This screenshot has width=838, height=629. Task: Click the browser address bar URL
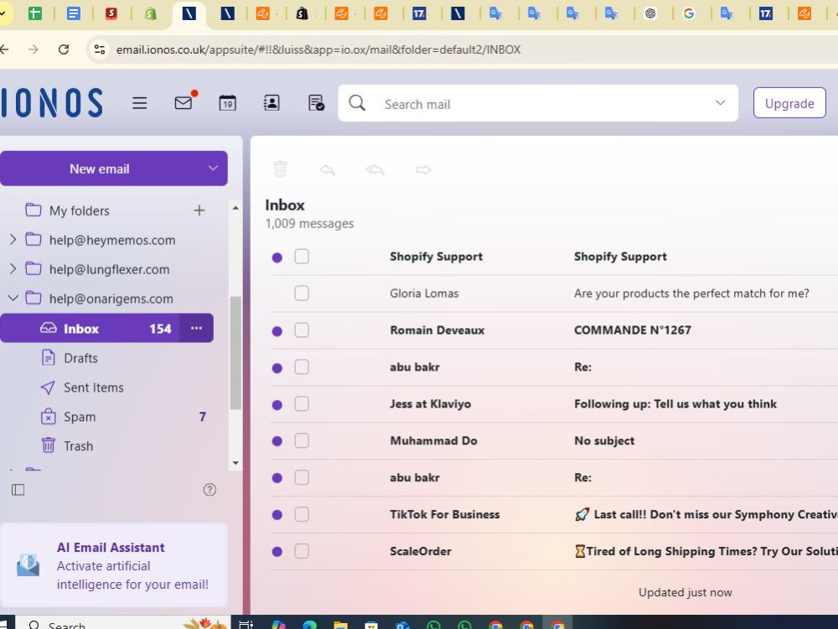point(318,49)
